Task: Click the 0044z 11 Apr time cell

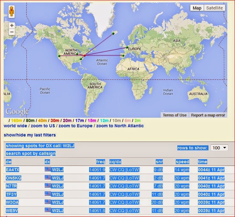Action: point(211,170)
